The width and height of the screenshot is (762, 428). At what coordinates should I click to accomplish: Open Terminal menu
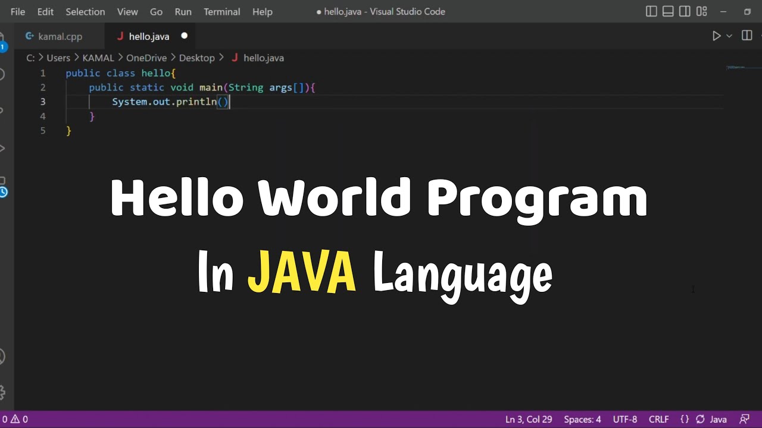pos(222,11)
